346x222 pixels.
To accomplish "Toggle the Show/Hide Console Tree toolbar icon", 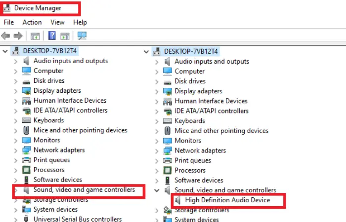I will pos(35,36).
